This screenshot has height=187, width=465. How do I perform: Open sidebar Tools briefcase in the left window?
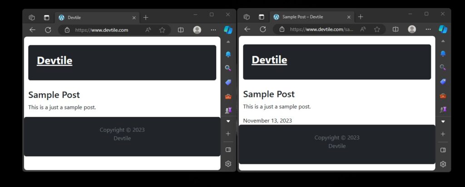pyautogui.click(x=228, y=96)
